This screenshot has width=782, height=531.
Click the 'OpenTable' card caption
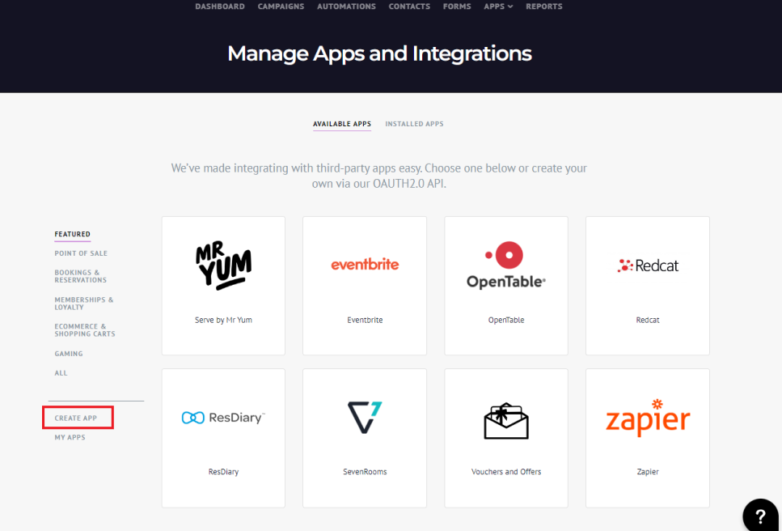(506, 321)
